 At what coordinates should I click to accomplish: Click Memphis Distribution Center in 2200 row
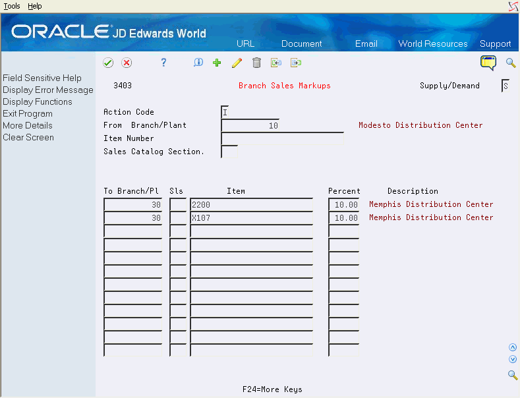click(x=431, y=204)
